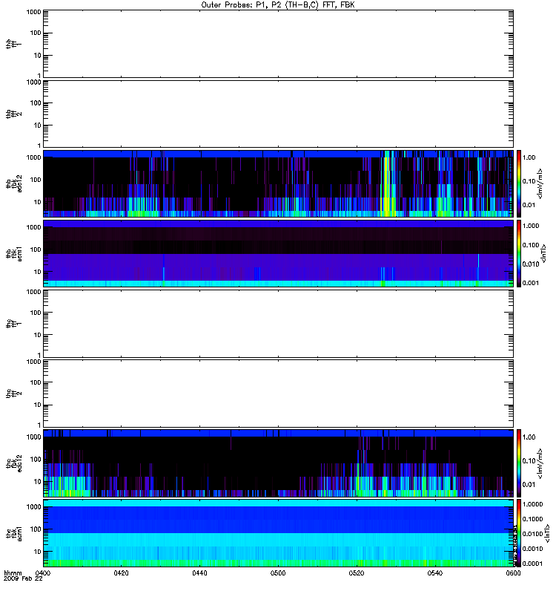Click the '0500' time axis label
This screenshot has width=556, height=594.
coord(278,572)
